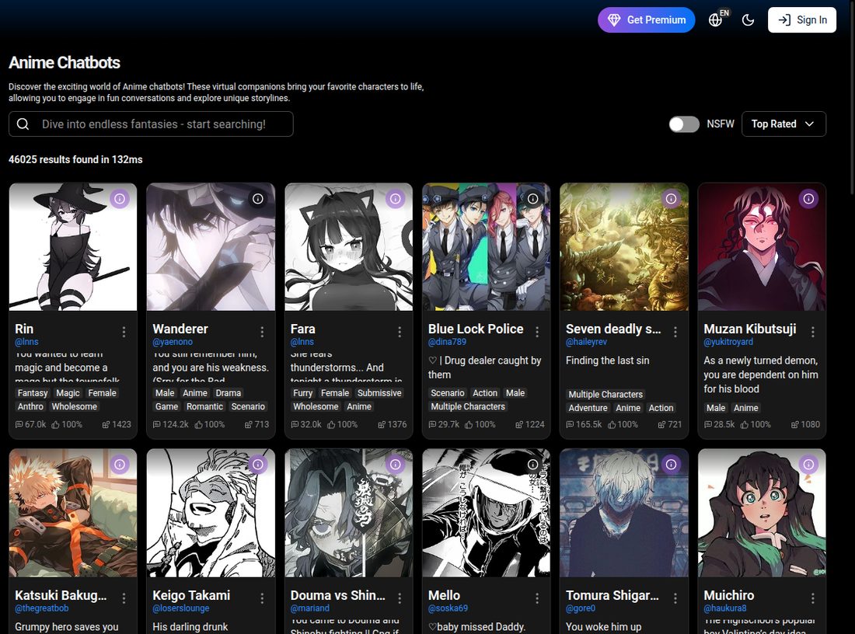Screen dimensions: 855x634
Task: Open info icon on Fara card
Action: [x=396, y=198]
